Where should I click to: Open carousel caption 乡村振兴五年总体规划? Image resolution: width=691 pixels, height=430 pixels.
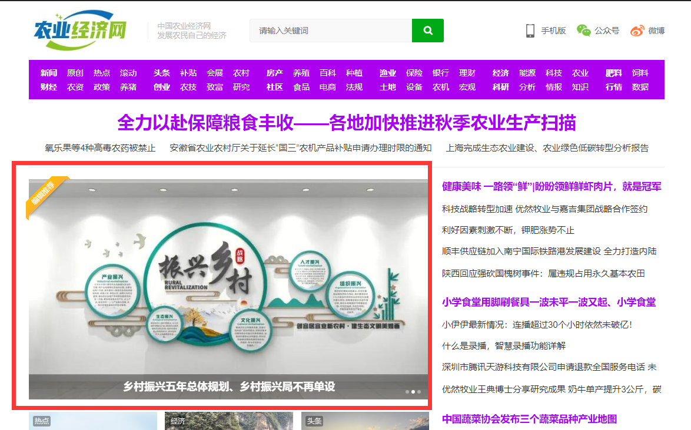point(229,387)
